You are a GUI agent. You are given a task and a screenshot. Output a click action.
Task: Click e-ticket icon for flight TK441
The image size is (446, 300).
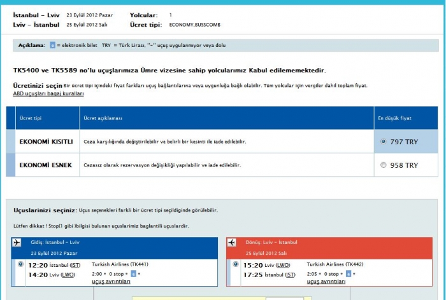pyautogui.click(x=133, y=273)
